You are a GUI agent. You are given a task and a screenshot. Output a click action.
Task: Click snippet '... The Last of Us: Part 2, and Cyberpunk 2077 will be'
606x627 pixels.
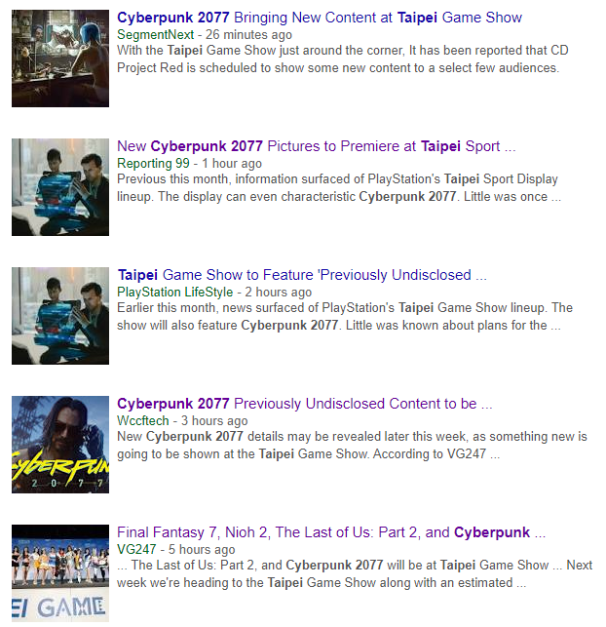(x=355, y=574)
